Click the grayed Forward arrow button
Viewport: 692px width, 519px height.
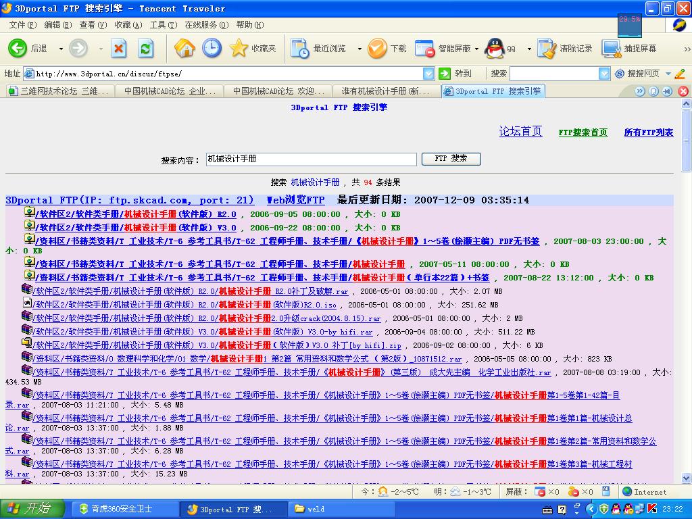[x=78, y=48]
